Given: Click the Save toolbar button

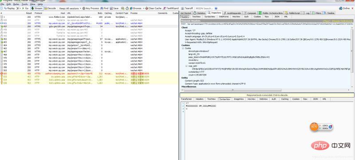Looking at the screenshot, I should 114,8.
